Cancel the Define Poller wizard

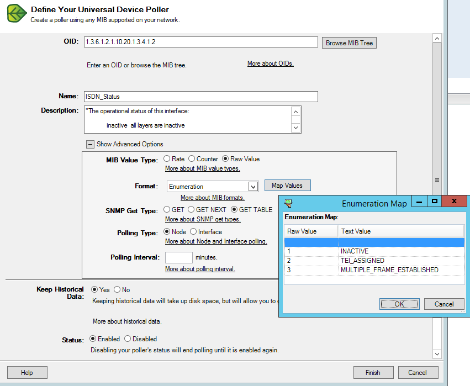click(418, 373)
